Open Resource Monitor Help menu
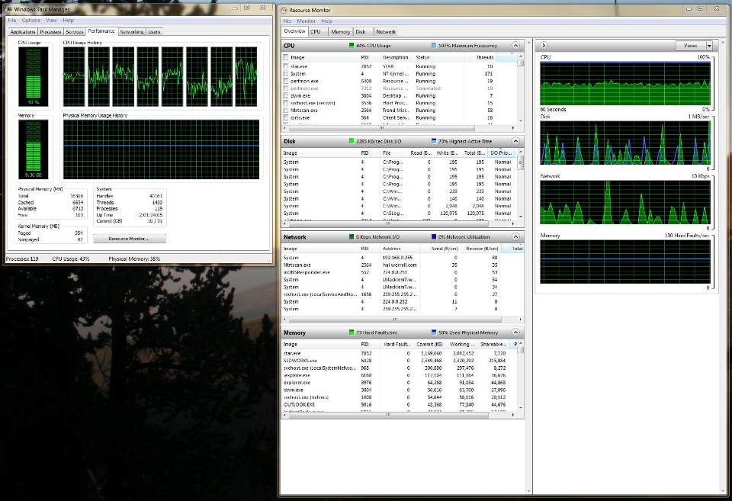This screenshot has width=732, height=501. pos(327,21)
